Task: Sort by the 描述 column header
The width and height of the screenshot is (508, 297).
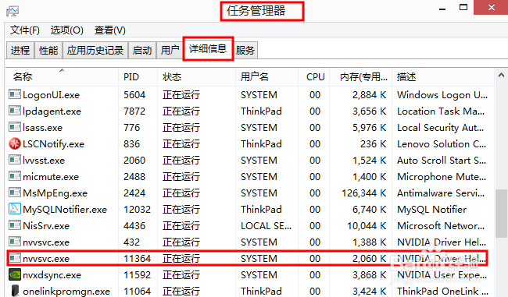Action: 443,77
